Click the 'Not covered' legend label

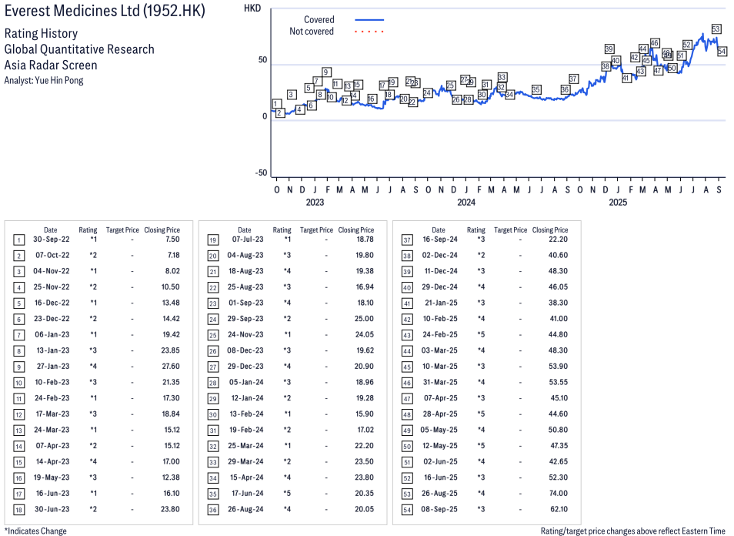click(x=312, y=32)
